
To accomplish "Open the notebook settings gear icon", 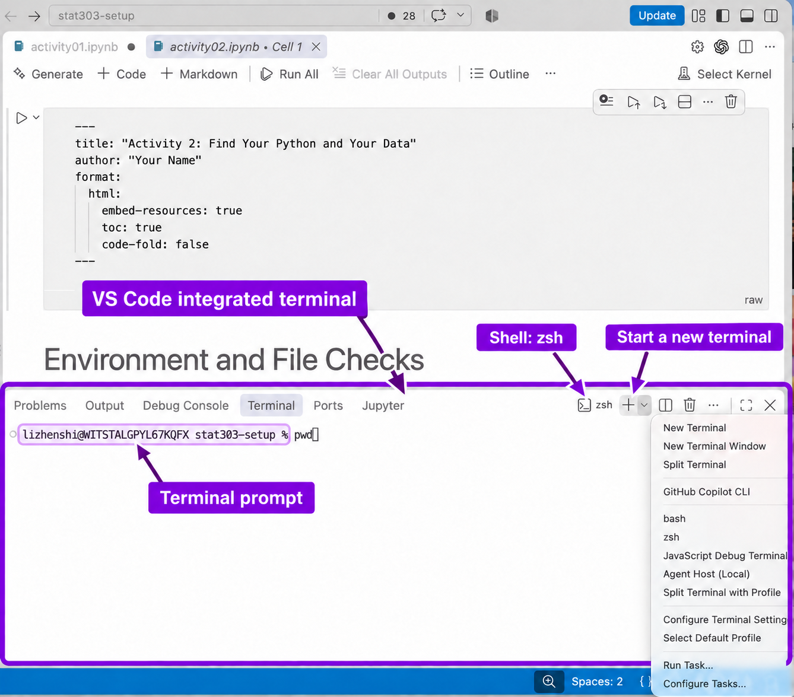I will (697, 47).
